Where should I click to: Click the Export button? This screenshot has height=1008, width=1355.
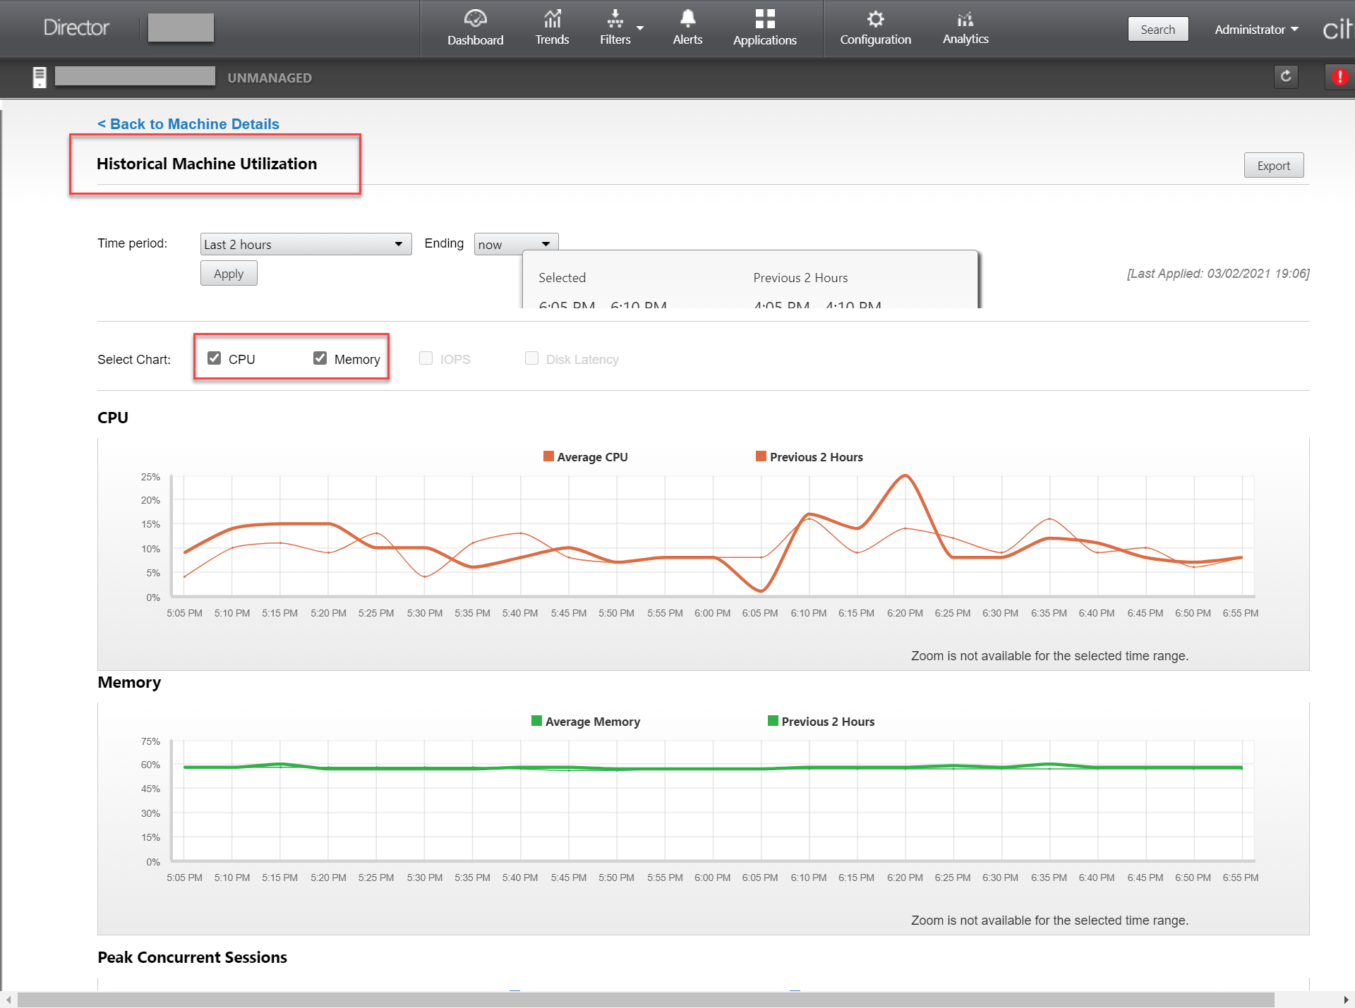(x=1273, y=164)
